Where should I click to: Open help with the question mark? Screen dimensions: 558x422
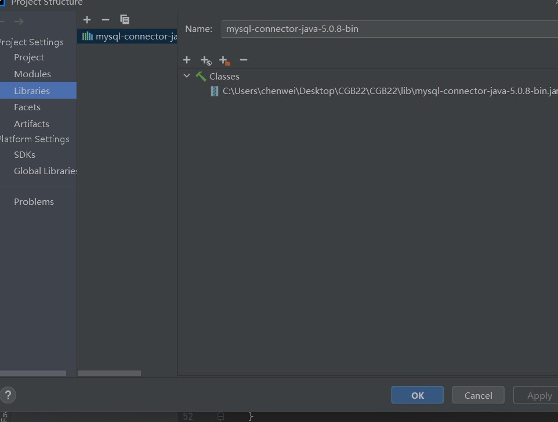8,395
